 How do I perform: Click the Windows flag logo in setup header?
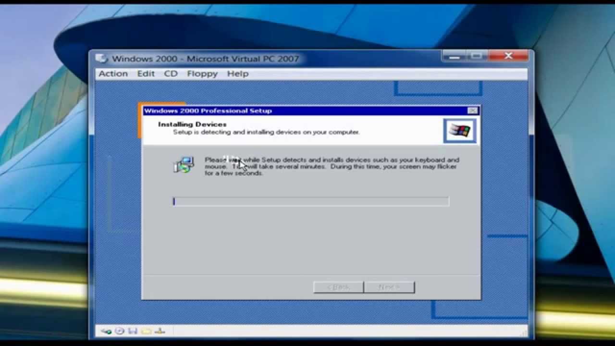tap(460, 131)
